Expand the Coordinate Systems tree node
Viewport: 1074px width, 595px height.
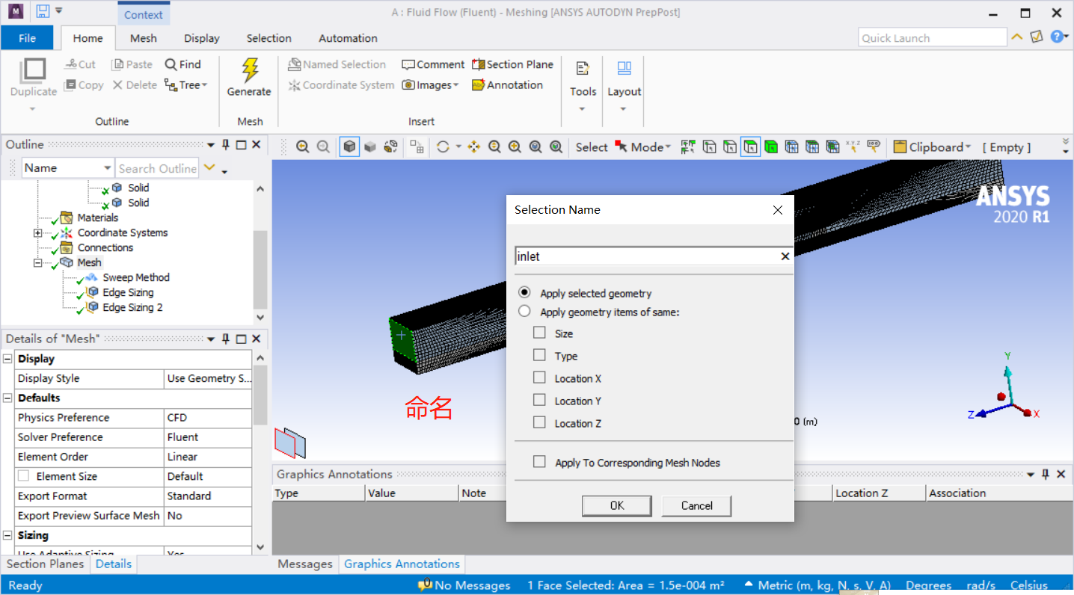click(37, 232)
